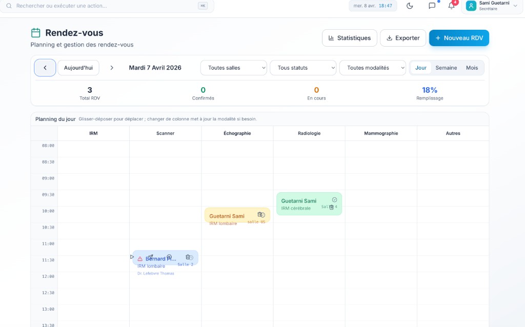Click the date and time badge 18:47
525x327 pixels.
(373, 6)
